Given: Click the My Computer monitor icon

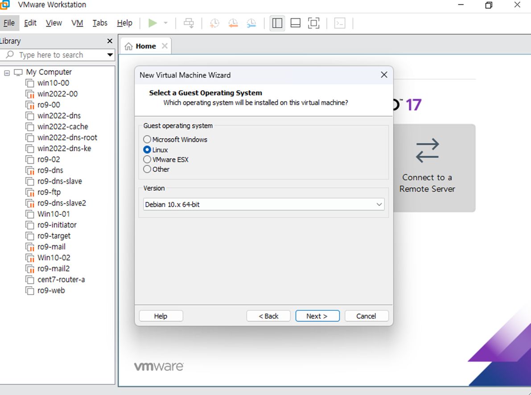Looking at the screenshot, I should [x=18, y=72].
